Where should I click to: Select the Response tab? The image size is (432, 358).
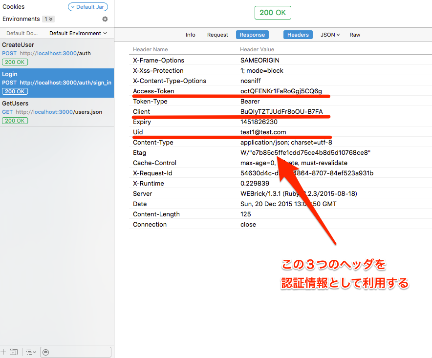click(x=252, y=35)
